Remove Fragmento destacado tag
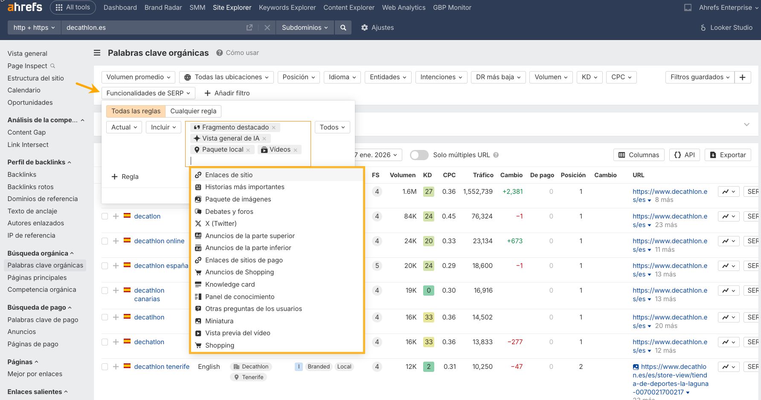Viewport: 761px width, 400px height. point(274,127)
